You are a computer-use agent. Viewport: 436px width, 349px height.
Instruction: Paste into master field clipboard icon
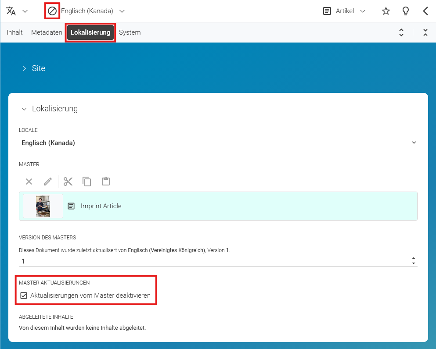pos(106,182)
